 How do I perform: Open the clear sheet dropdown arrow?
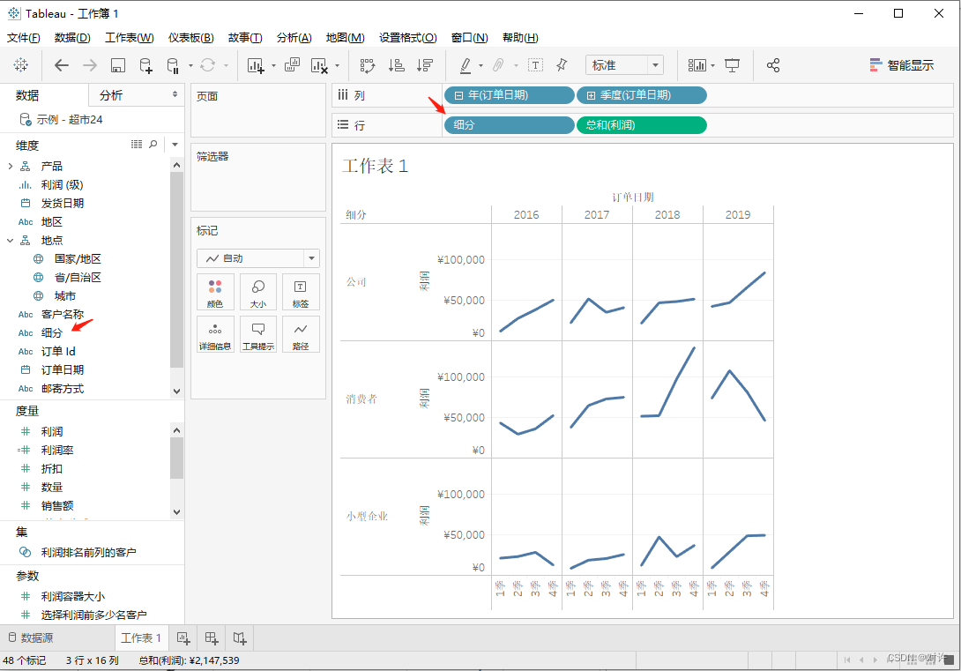pos(337,65)
